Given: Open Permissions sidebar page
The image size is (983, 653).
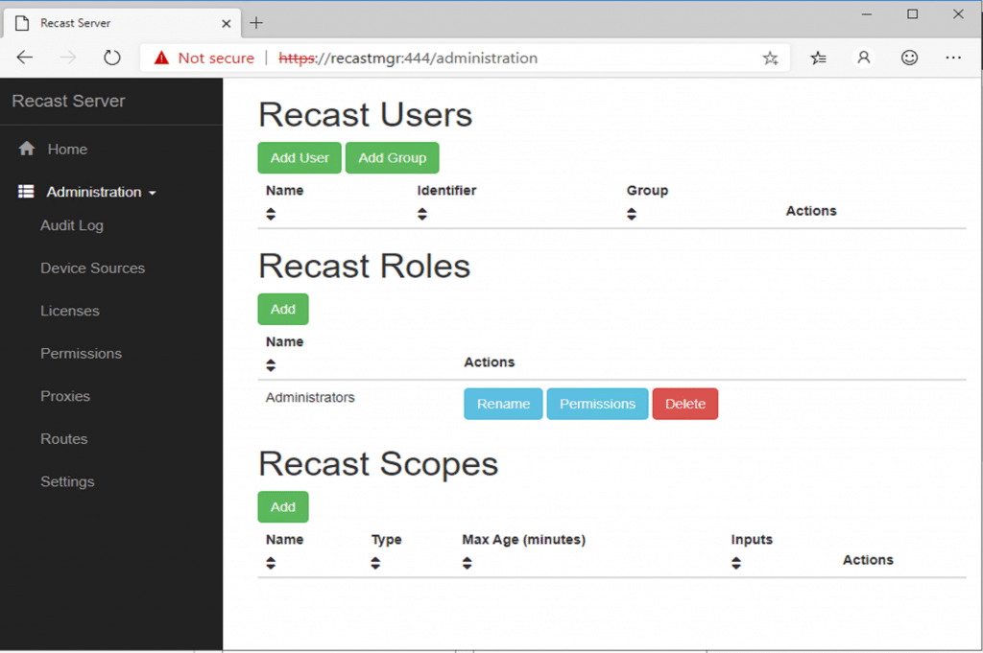Looking at the screenshot, I should point(81,353).
